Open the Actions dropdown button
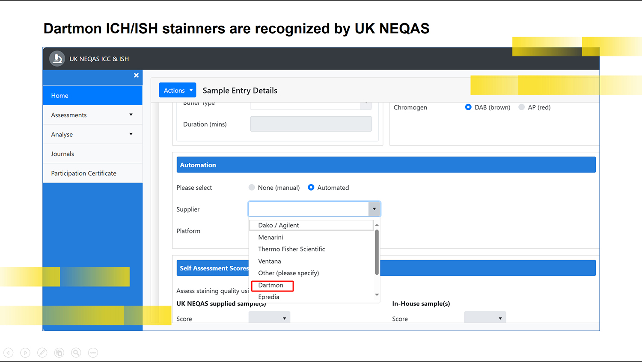Image resolution: width=642 pixels, height=362 pixels. point(177,90)
